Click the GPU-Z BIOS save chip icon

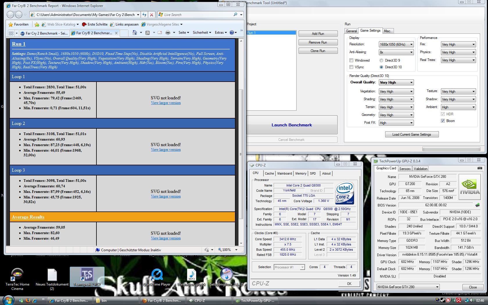477,205
